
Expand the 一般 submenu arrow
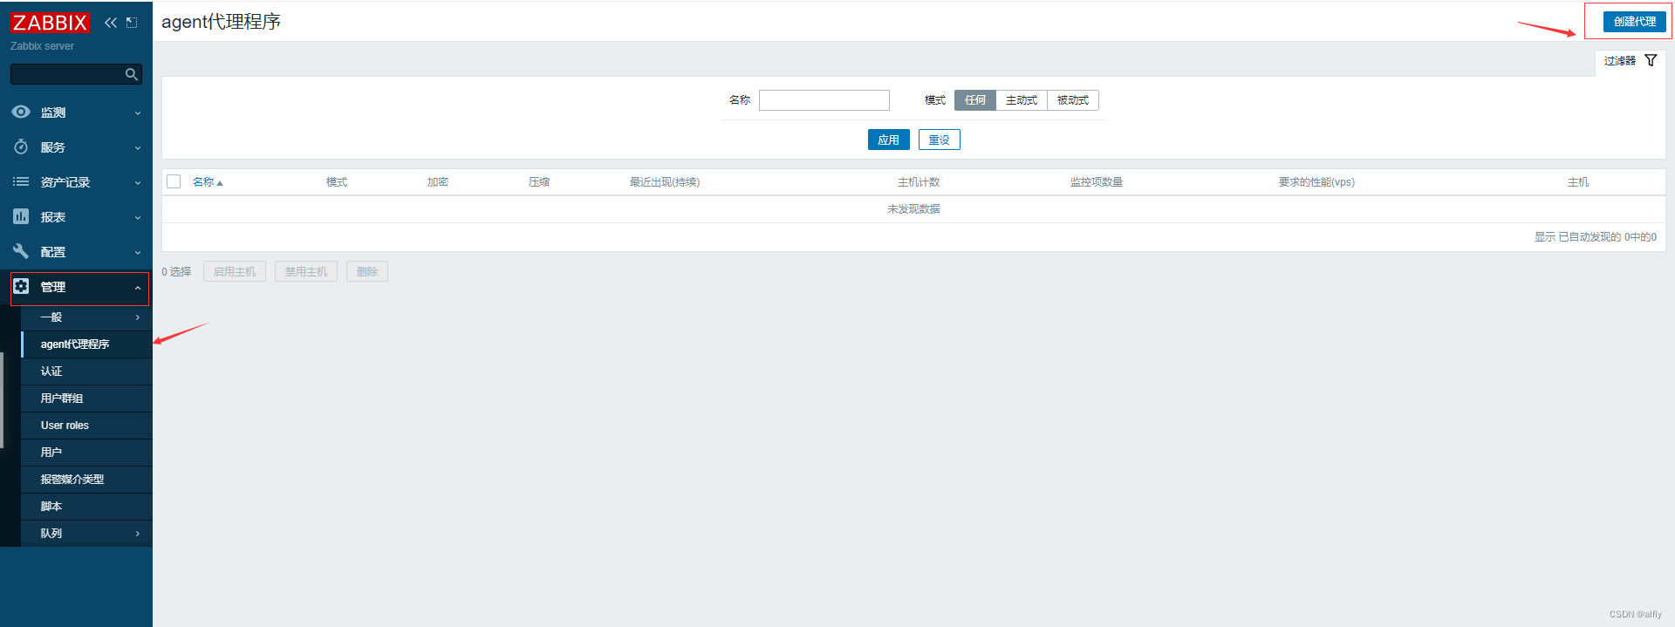pyautogui.click(x=138, y=317)
